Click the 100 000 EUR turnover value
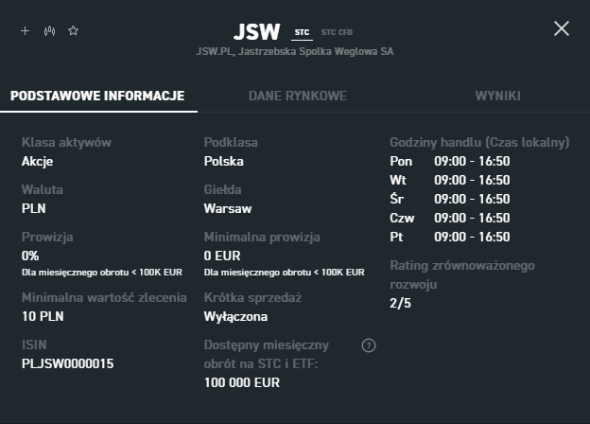Screen dimensions: 590x424 (242, 382)
